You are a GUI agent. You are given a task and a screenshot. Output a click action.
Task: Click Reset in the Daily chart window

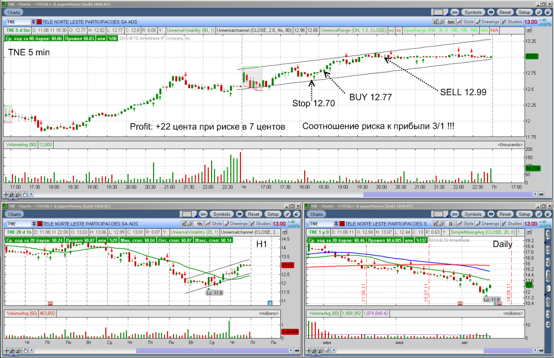[x=505, y=214]
